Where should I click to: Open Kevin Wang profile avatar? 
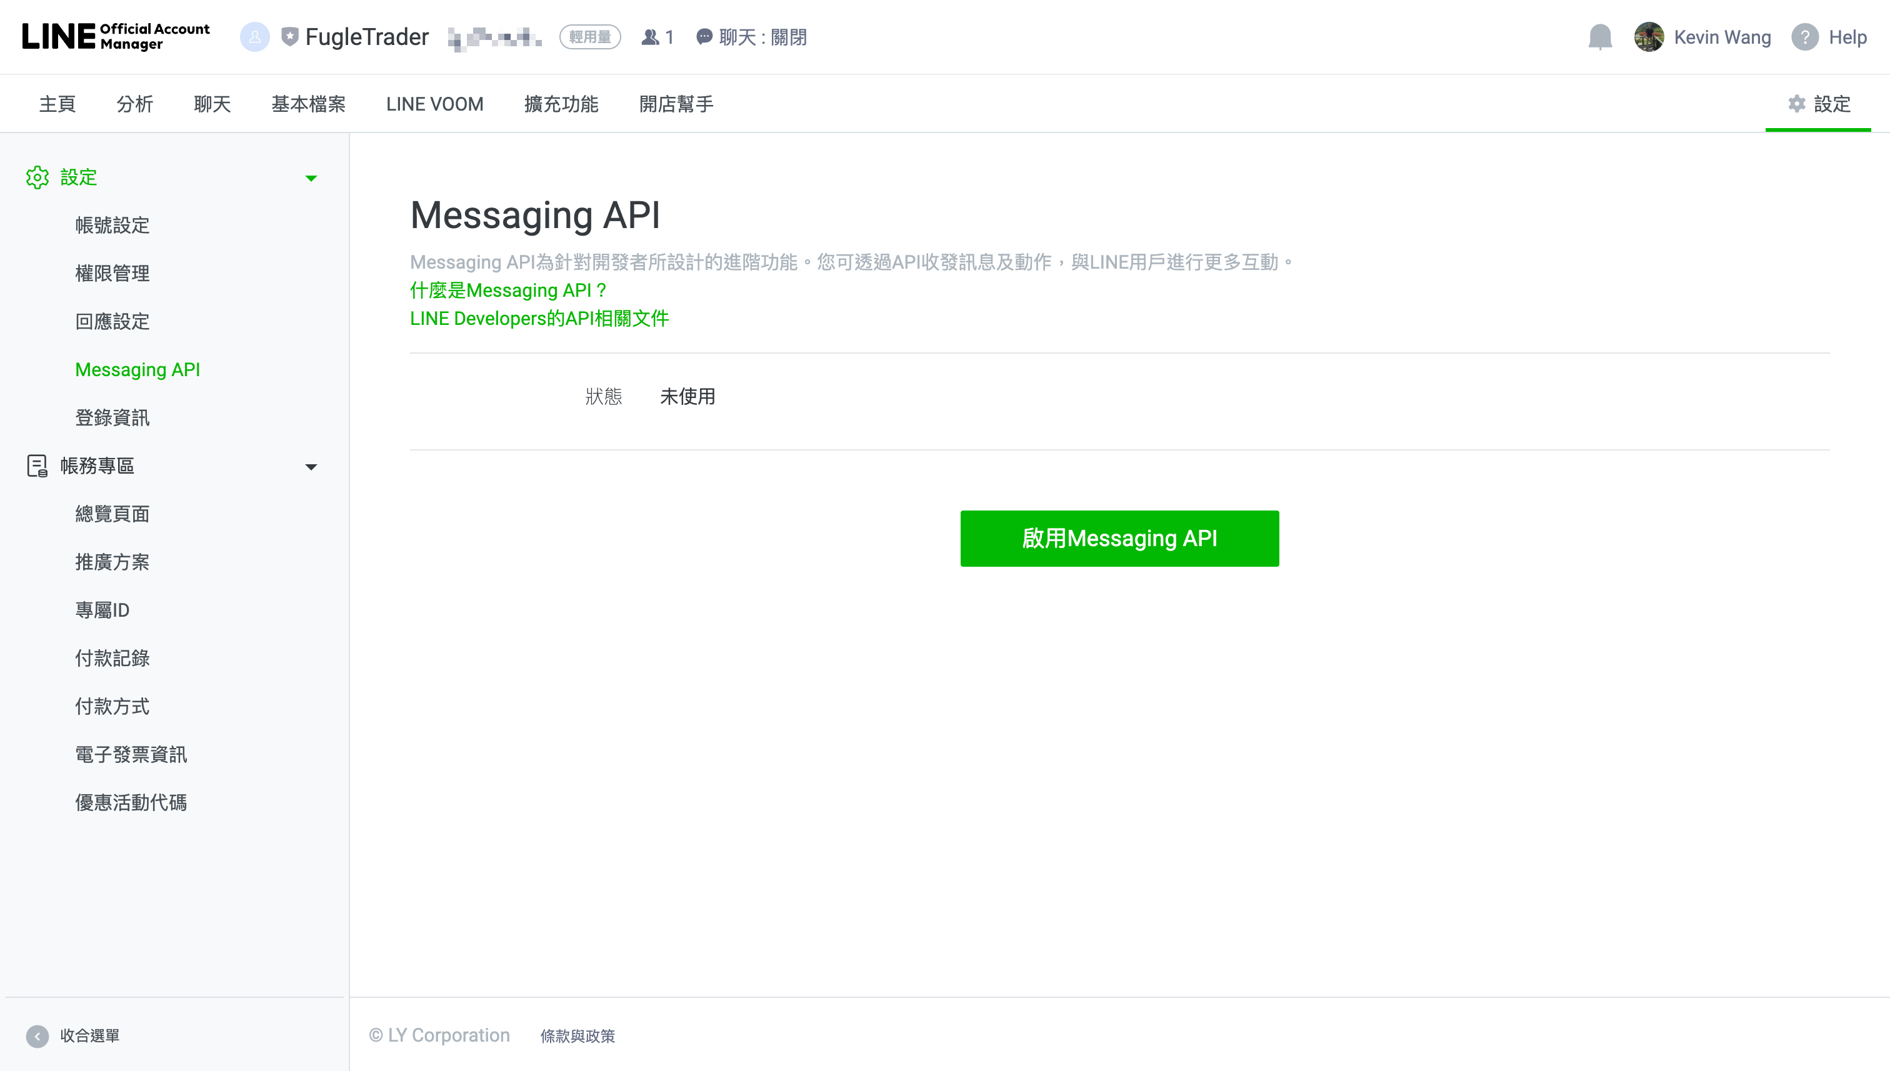1649,37
